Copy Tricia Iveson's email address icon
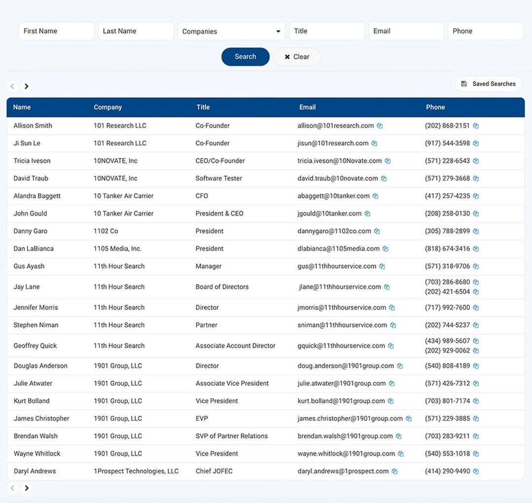Image resolution: width=532 pixels, height=503 pixels. [388, 161]
